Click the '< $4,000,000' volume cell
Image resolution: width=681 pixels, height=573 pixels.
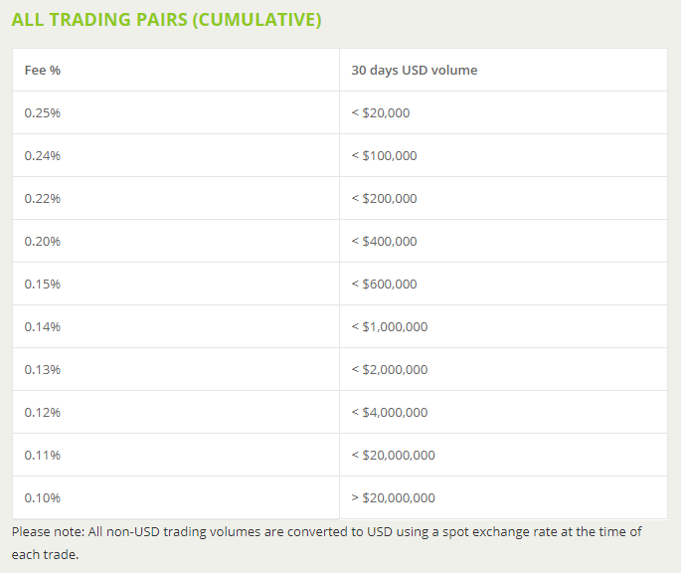(x=390, y=413)
